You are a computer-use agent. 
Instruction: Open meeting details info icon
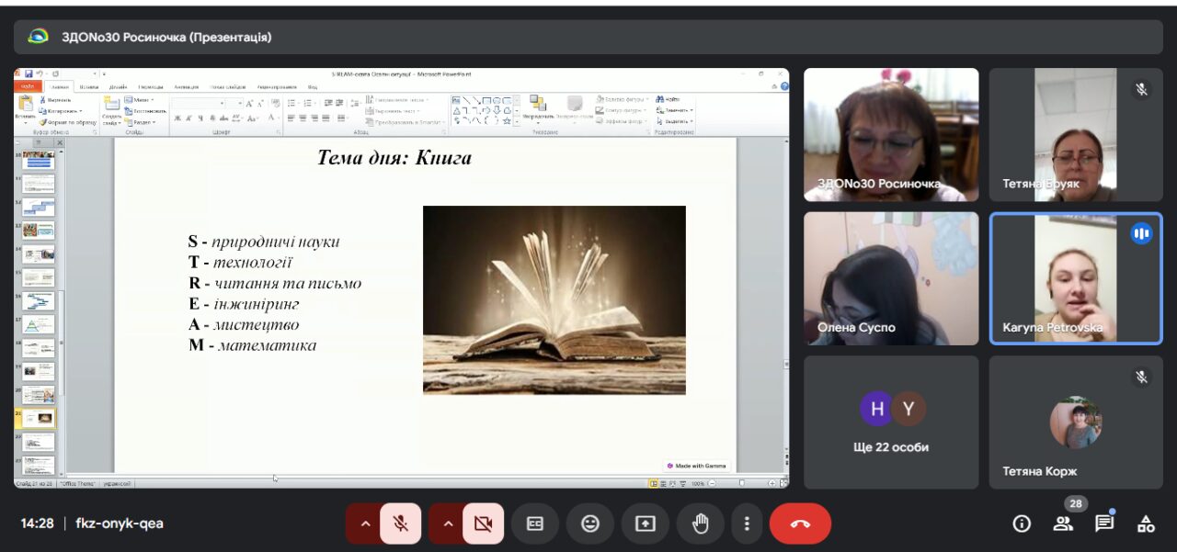point(1022,524)
